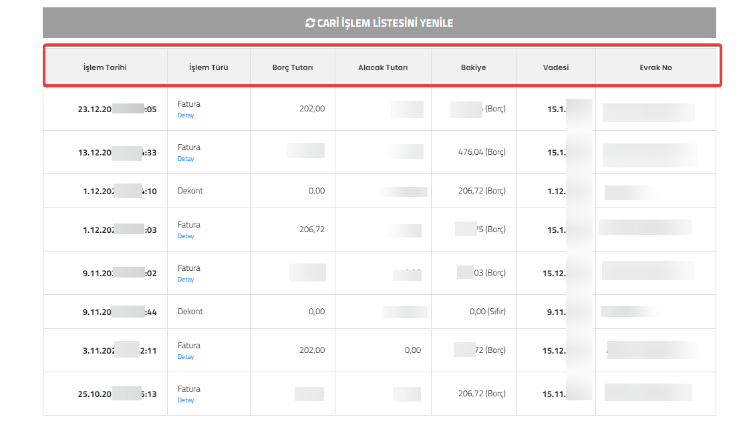Open Detay link for 13.12 Fatura row
This screenshot has width=751, height=429.
[186, 159]
